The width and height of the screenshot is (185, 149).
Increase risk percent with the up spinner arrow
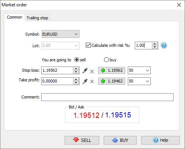pyautogui.click(x=155, y=44)
